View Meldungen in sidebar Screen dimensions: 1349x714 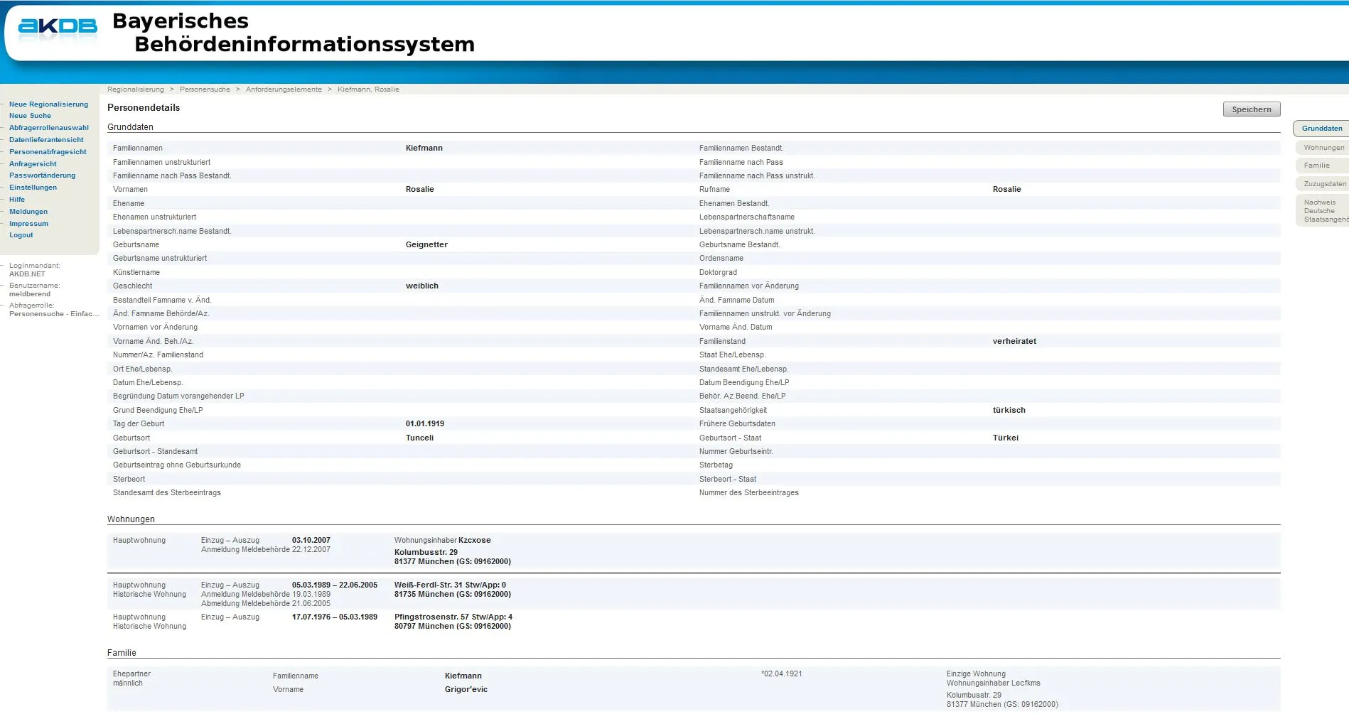28,212
